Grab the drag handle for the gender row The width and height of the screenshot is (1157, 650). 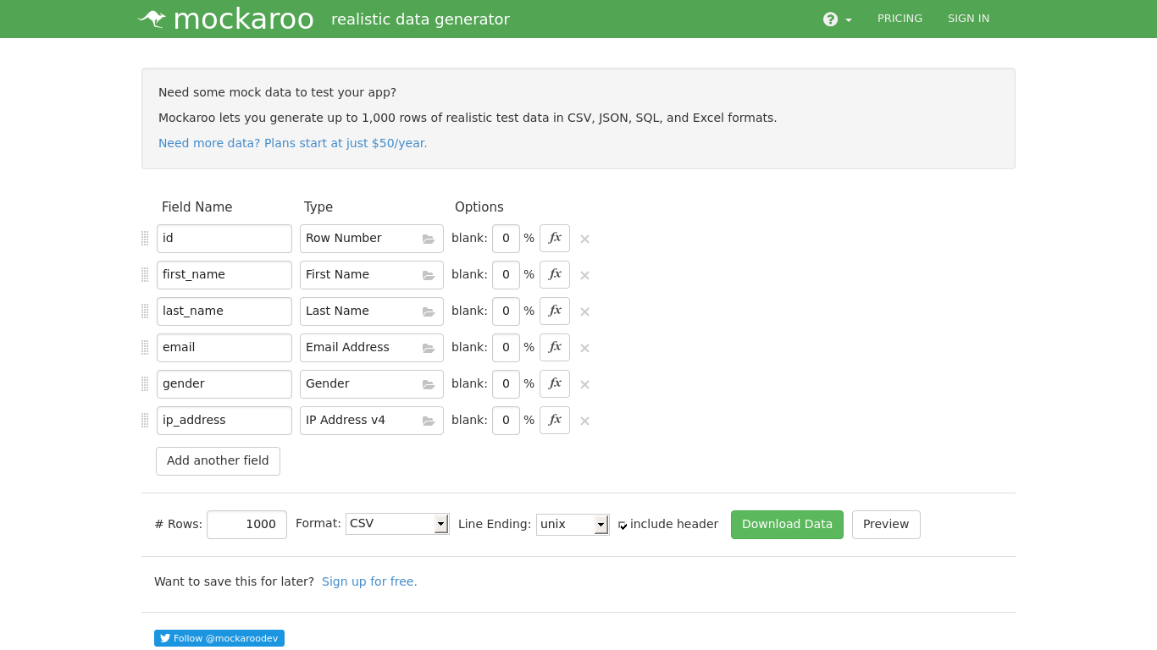point(145,384)
